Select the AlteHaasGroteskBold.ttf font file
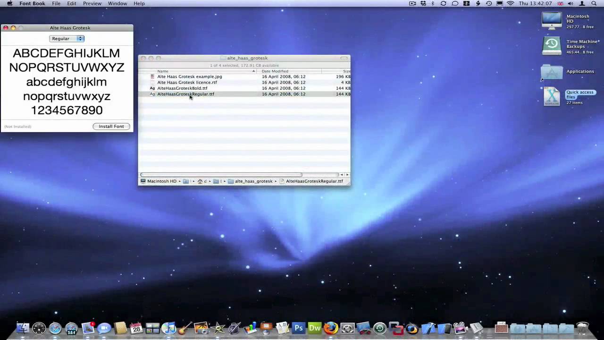 pyautogui.click(x=182, y=88)
